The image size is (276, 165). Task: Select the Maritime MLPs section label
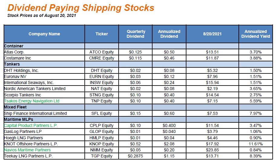[17, 119]
